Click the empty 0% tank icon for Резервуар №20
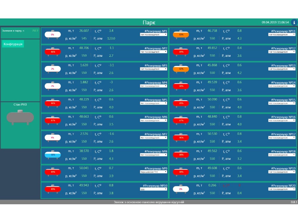 point(181,189)
